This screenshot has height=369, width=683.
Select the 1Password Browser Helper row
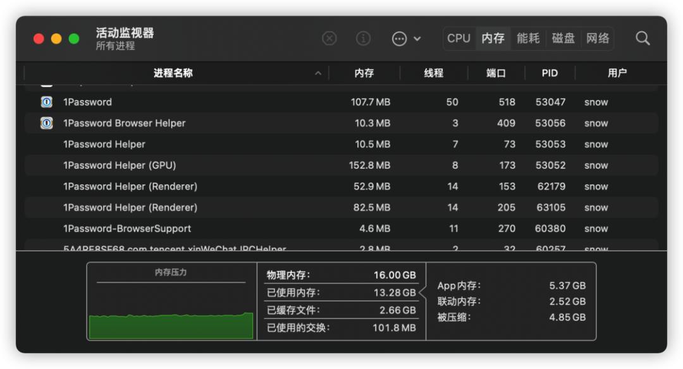pos(341,123)
